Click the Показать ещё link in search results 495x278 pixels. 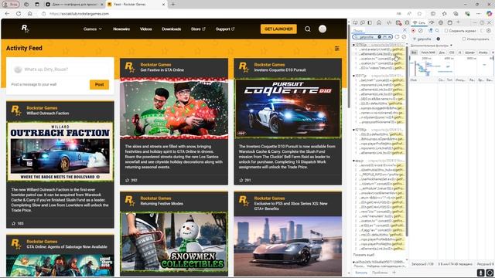pos(364,255)
